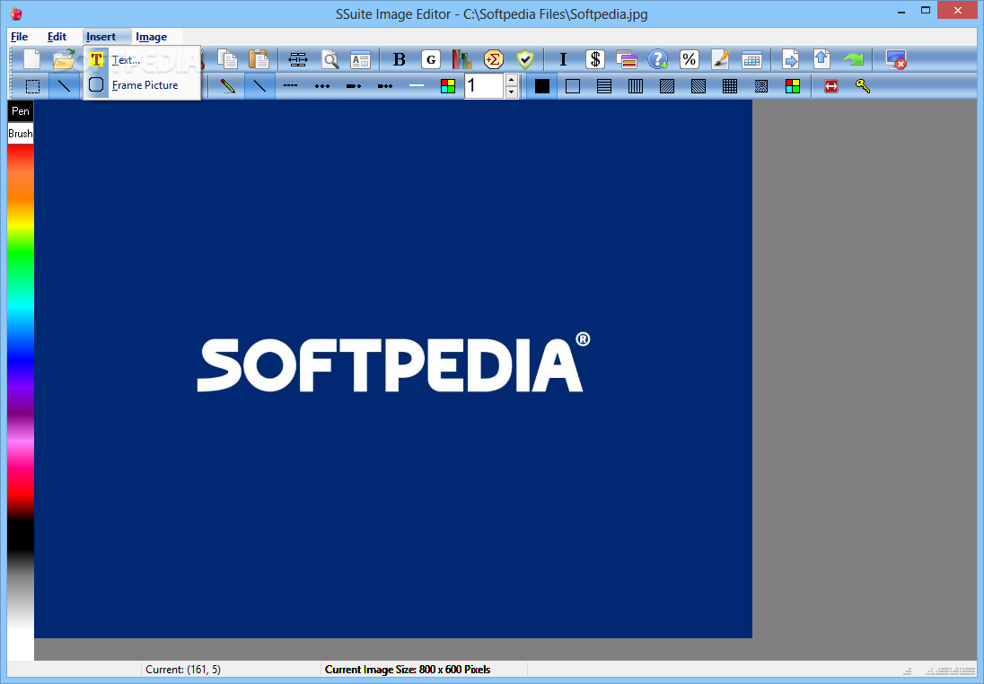Select the diagonal cross-hatch brush pattern

[760, 86]
